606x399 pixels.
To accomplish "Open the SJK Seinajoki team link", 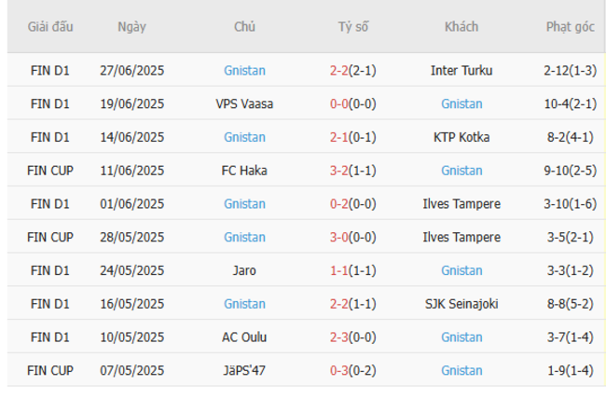I will point(461,304).
